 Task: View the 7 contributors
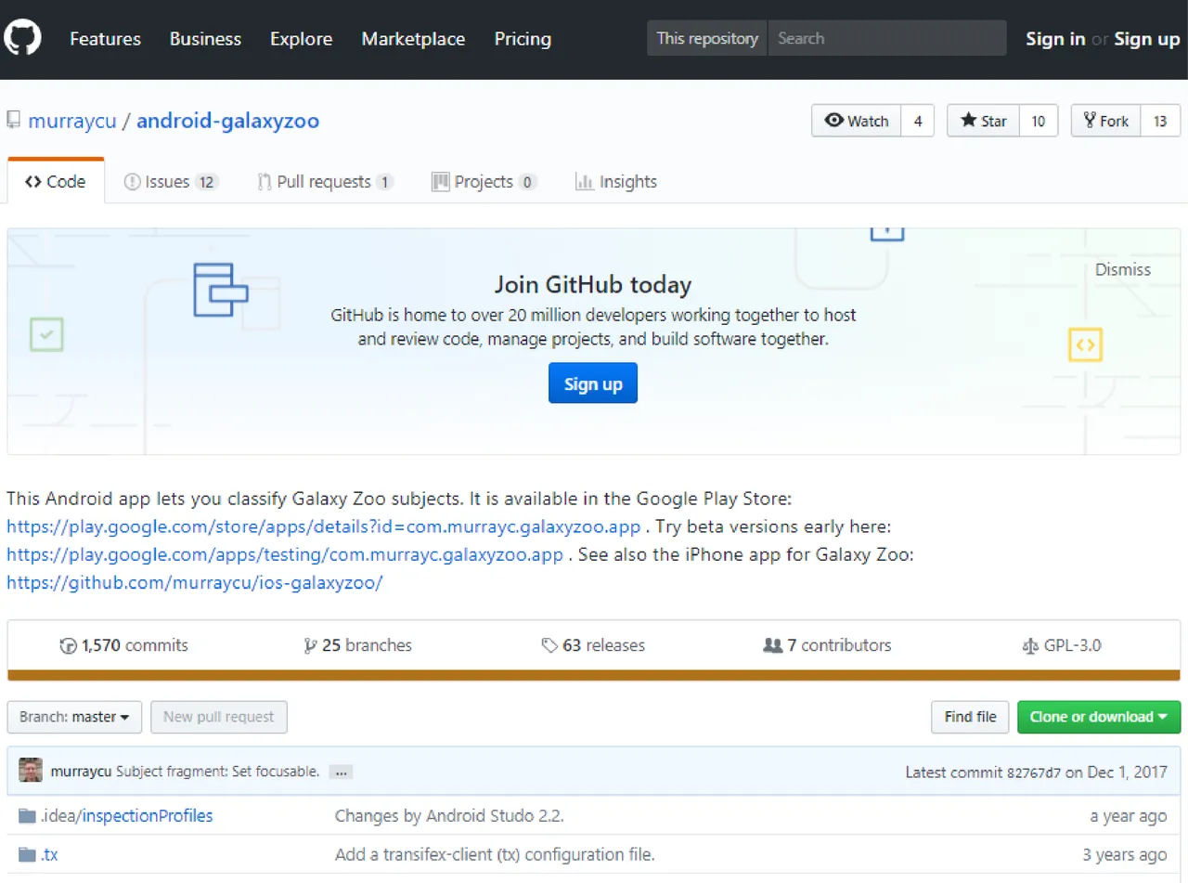pyautogui.click(x=827, y=645)
